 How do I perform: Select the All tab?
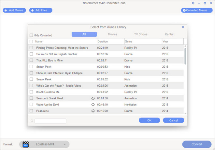[84, 34]
